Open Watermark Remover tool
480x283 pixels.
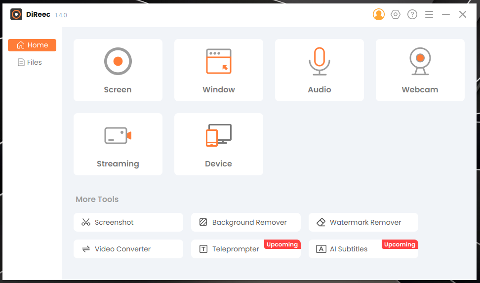pyautogui.click(x=363, y=222)
